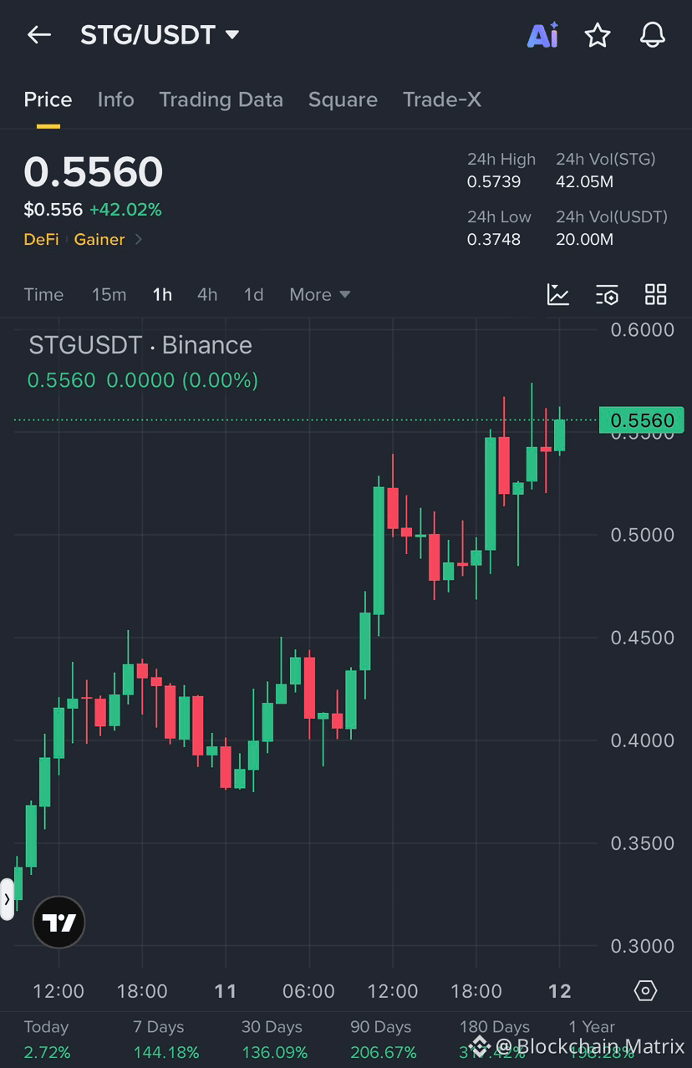Tap the 0.5560 current price label

641,420
